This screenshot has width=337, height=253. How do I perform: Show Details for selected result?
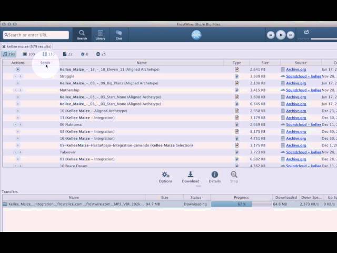pos(214,177)
